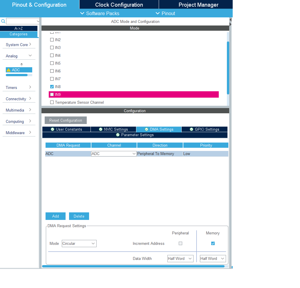Open the Project Manager tab
The width and height of the screenshot is (300, 288).
pyautogui.click(x=198, y=5)
